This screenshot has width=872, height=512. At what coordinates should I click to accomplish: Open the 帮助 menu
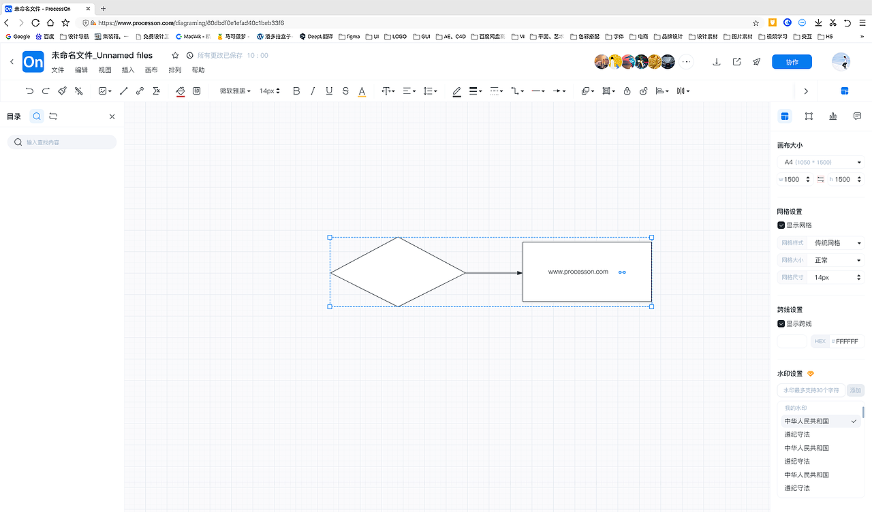click(x=198, y=70)
